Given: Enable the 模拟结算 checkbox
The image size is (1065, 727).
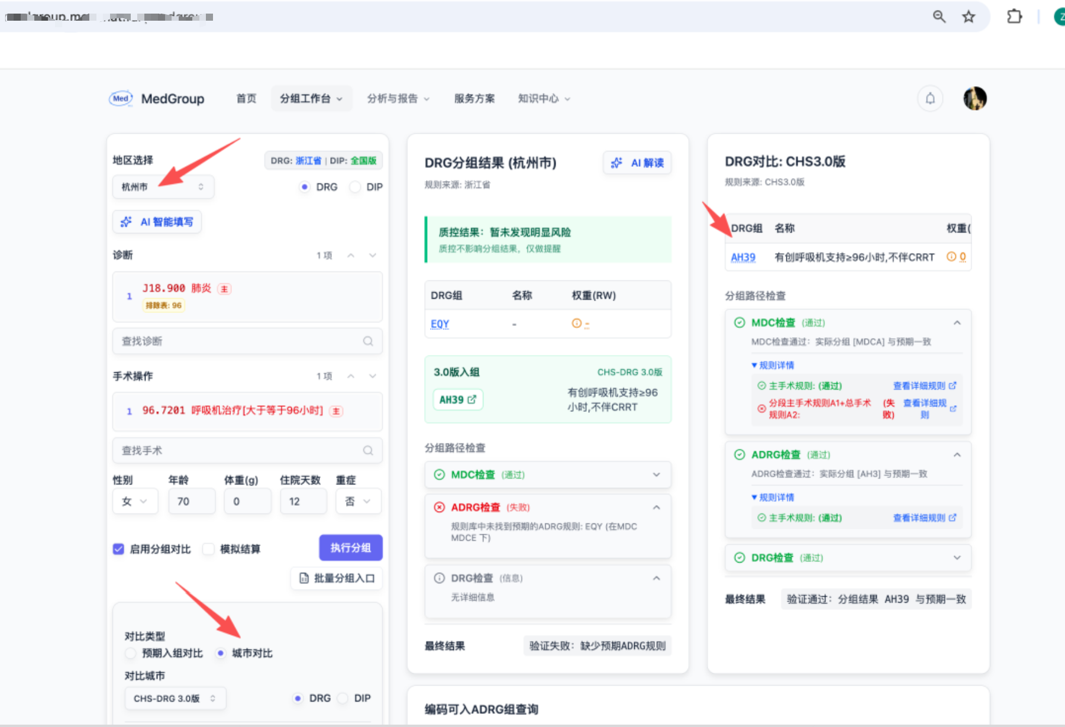Looking at the screenshot, I should tap(208, 549).
